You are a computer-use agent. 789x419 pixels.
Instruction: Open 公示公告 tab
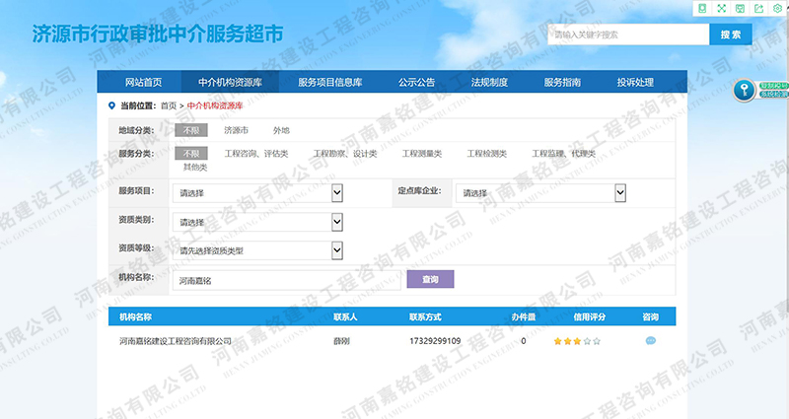(x=416, y=82)
